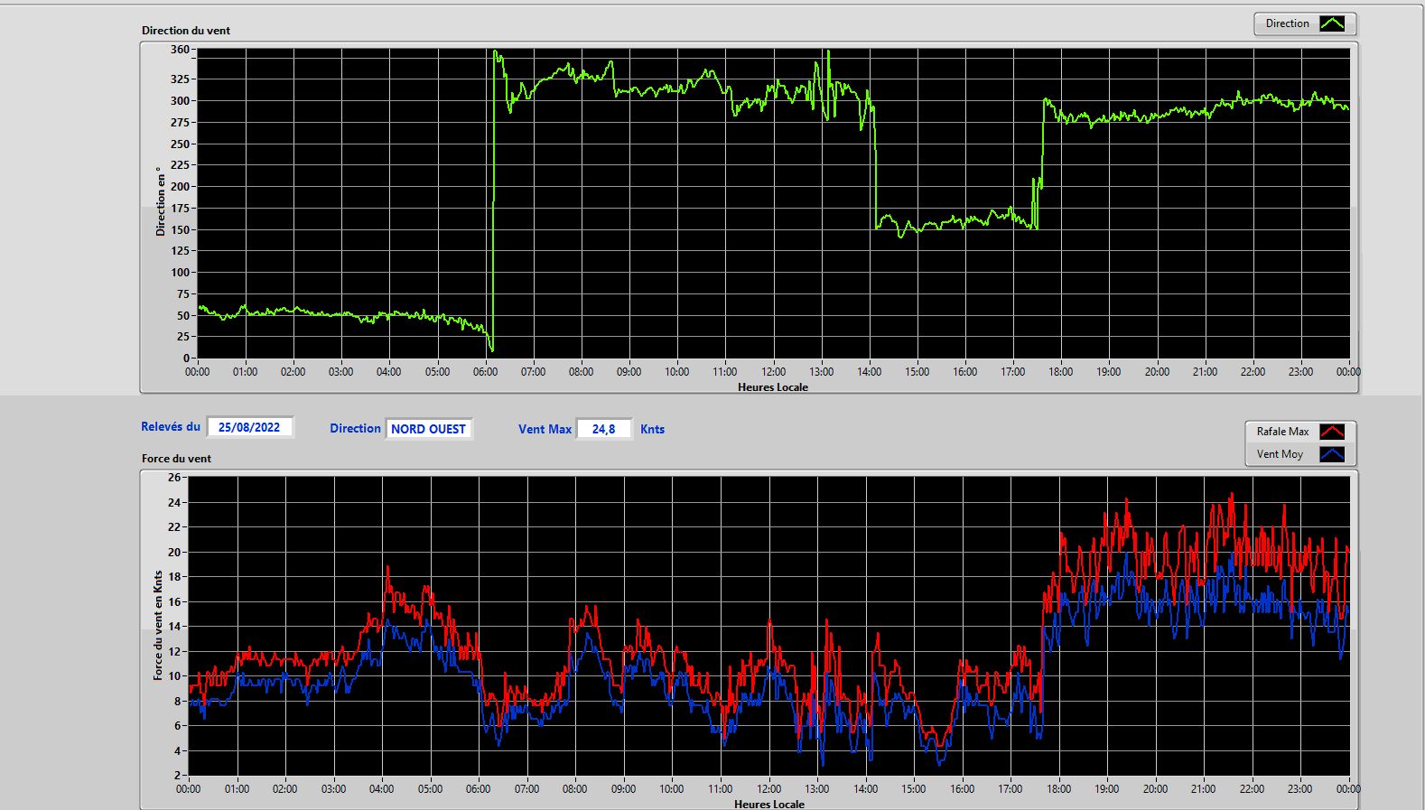The image size is (1425, 810).
Task: Click the 26 value on force axis
Action: click(x=174, y=477)
